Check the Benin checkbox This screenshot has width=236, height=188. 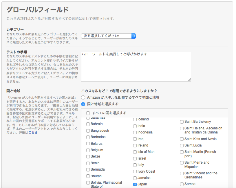(88, 163)
